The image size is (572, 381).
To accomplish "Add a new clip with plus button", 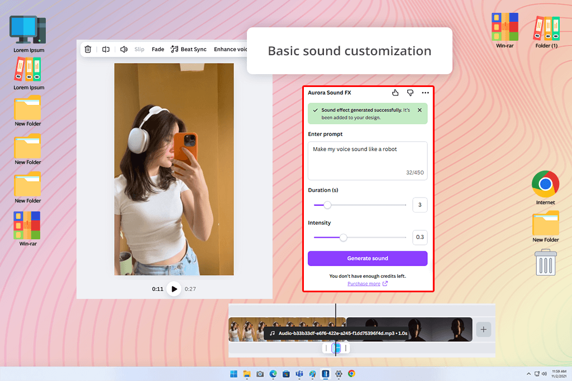I will click(484, 329).
